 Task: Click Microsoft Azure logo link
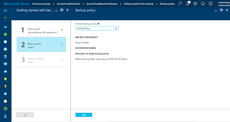[17, 4]
